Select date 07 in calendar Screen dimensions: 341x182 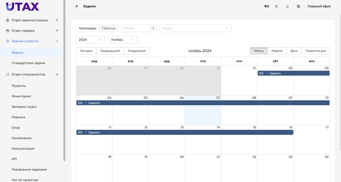click(x=218, y=98)
